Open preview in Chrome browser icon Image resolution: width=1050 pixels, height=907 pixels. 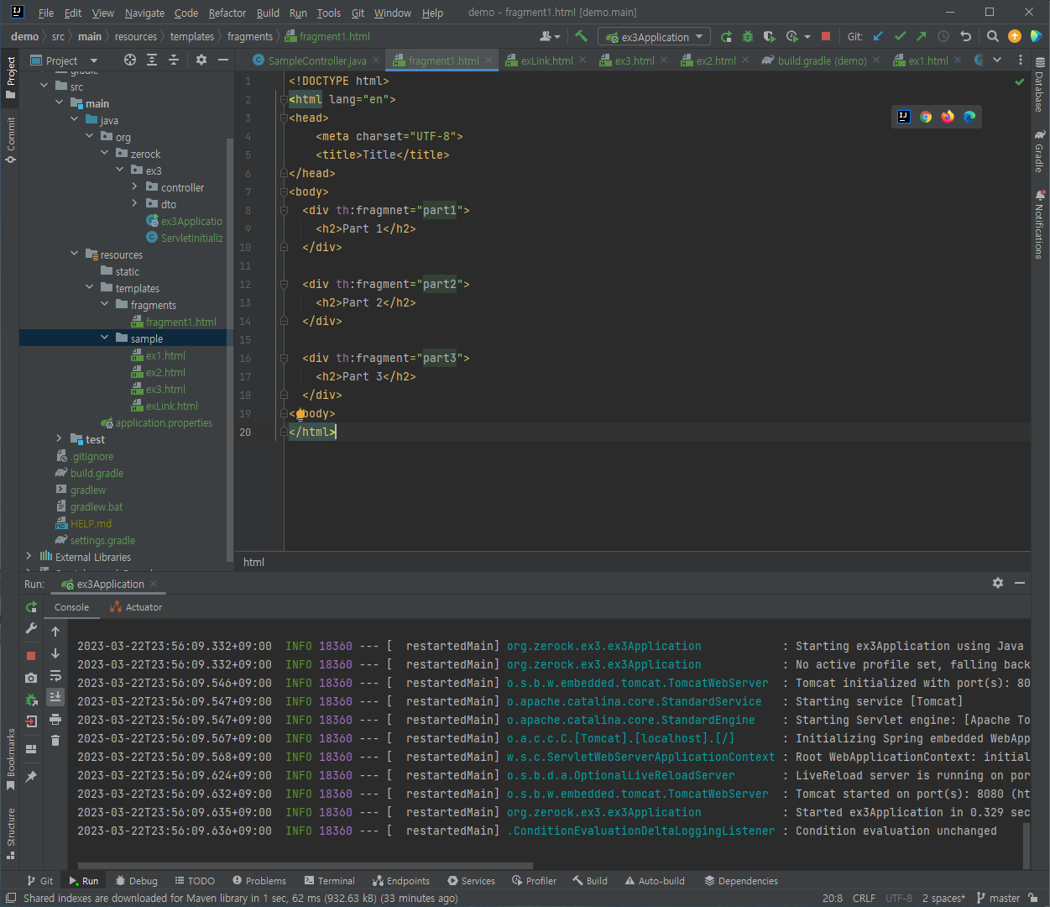[x=926, y=117]
